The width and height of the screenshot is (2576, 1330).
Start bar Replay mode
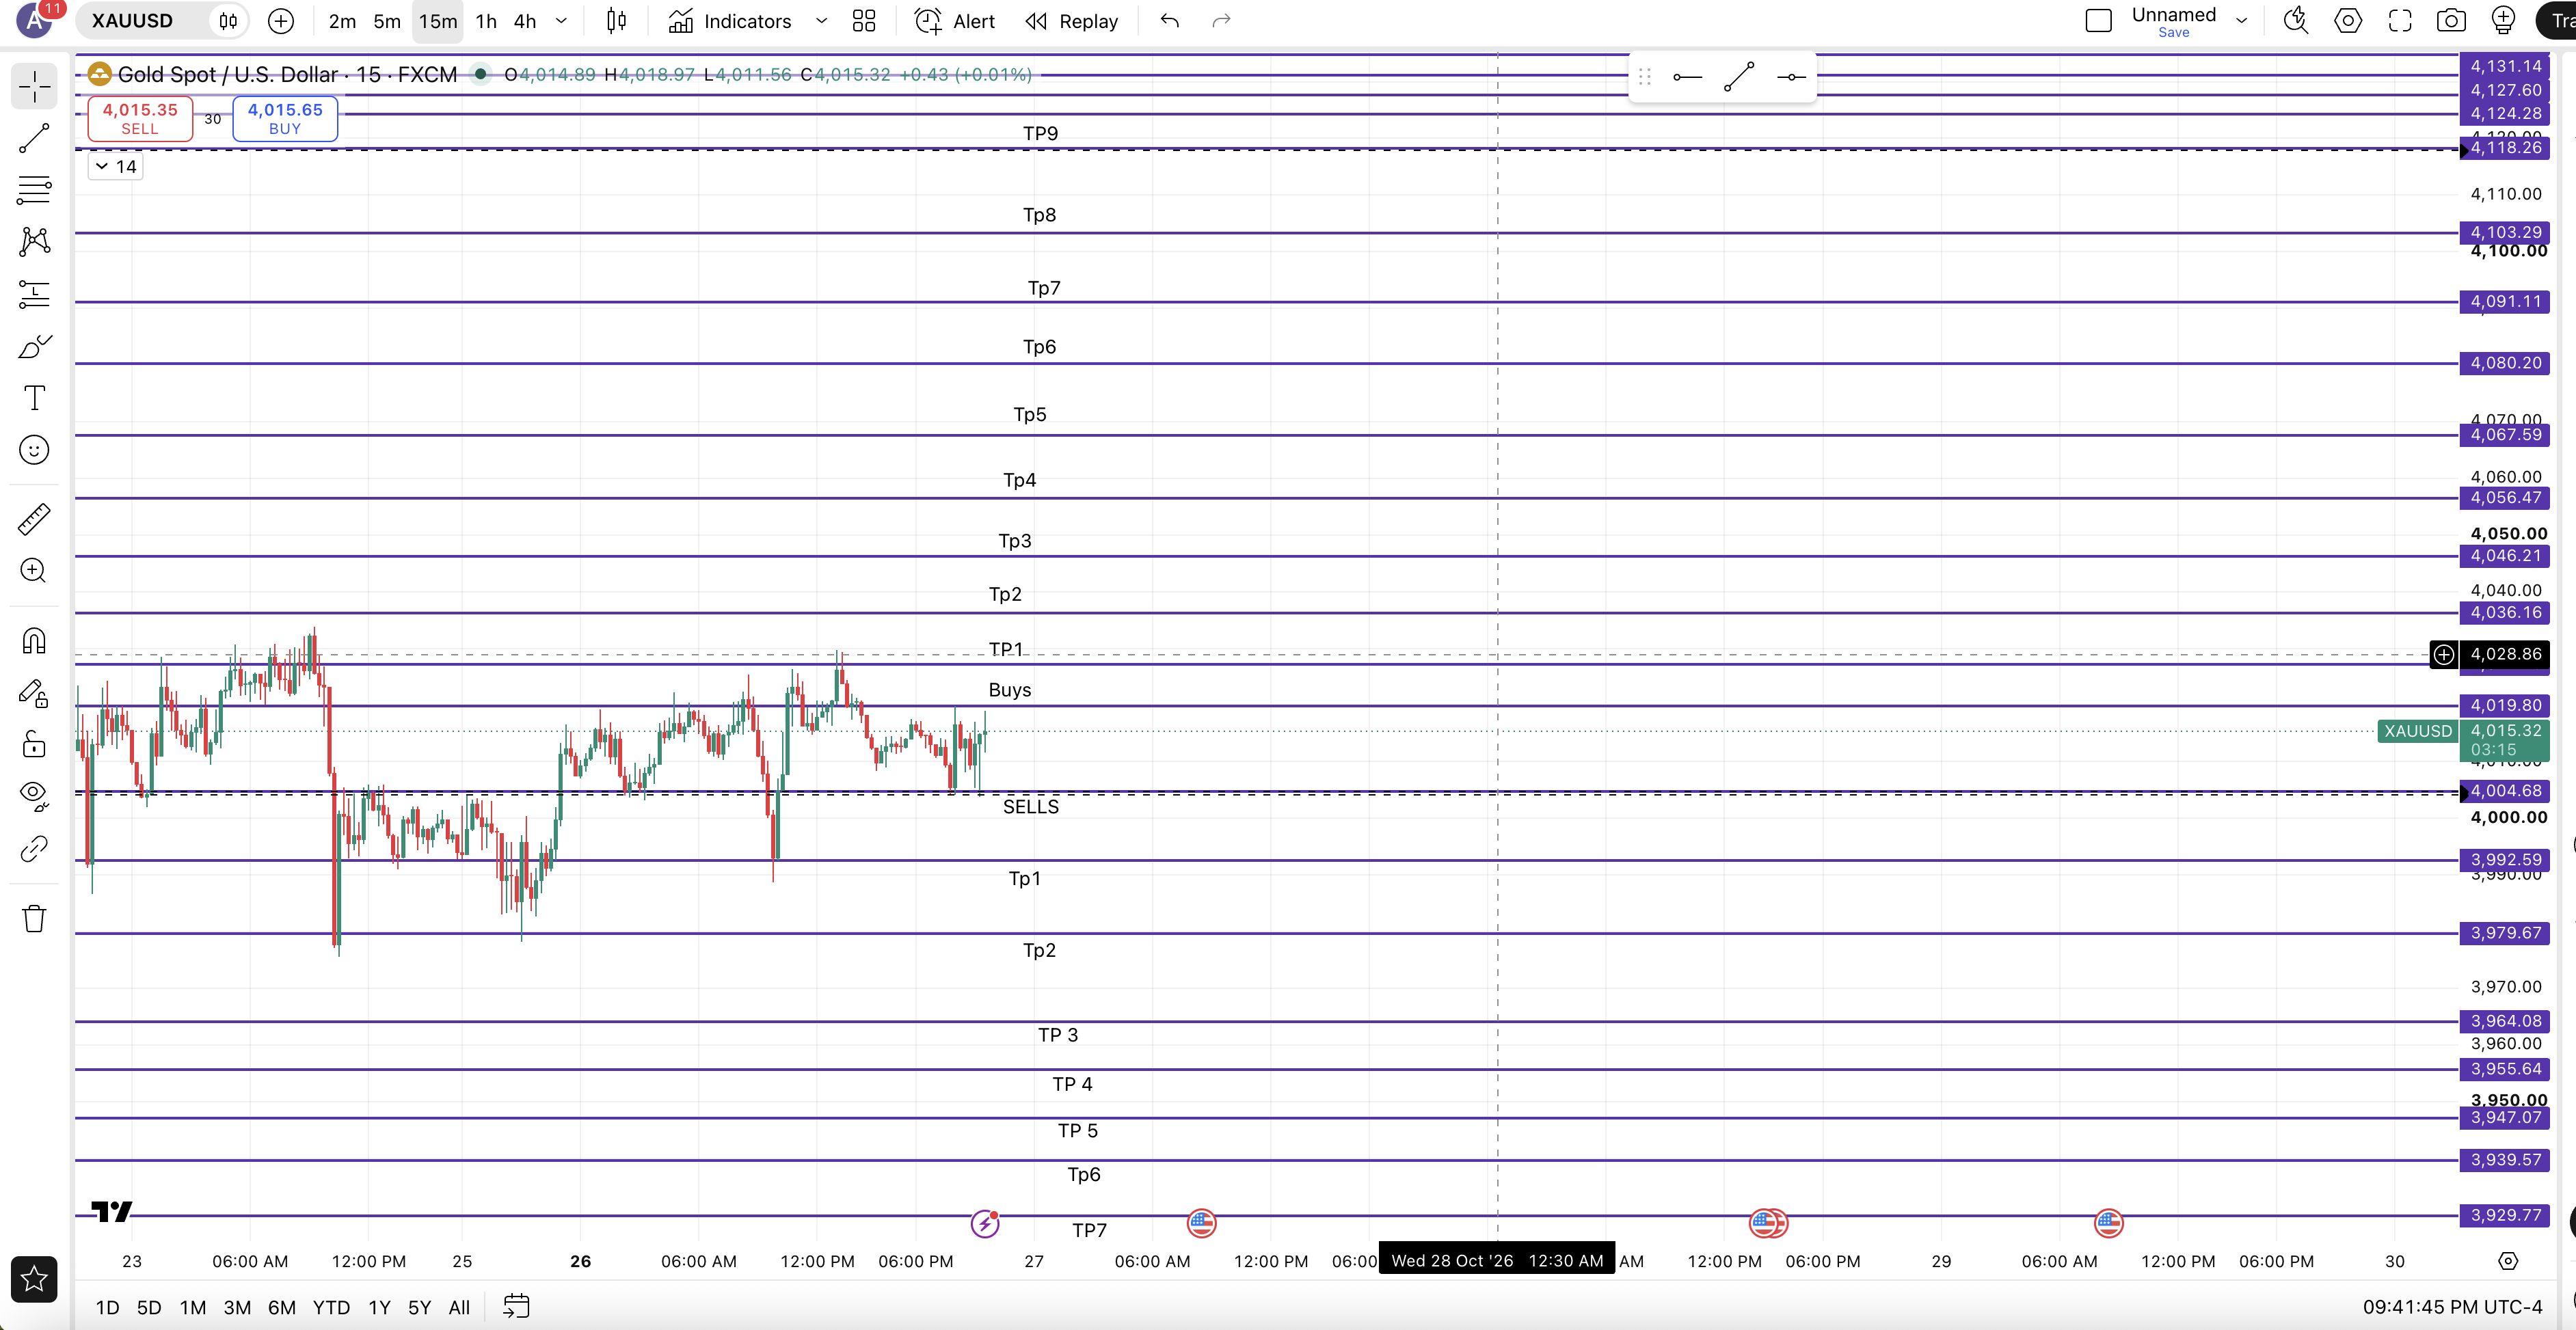1072,21
